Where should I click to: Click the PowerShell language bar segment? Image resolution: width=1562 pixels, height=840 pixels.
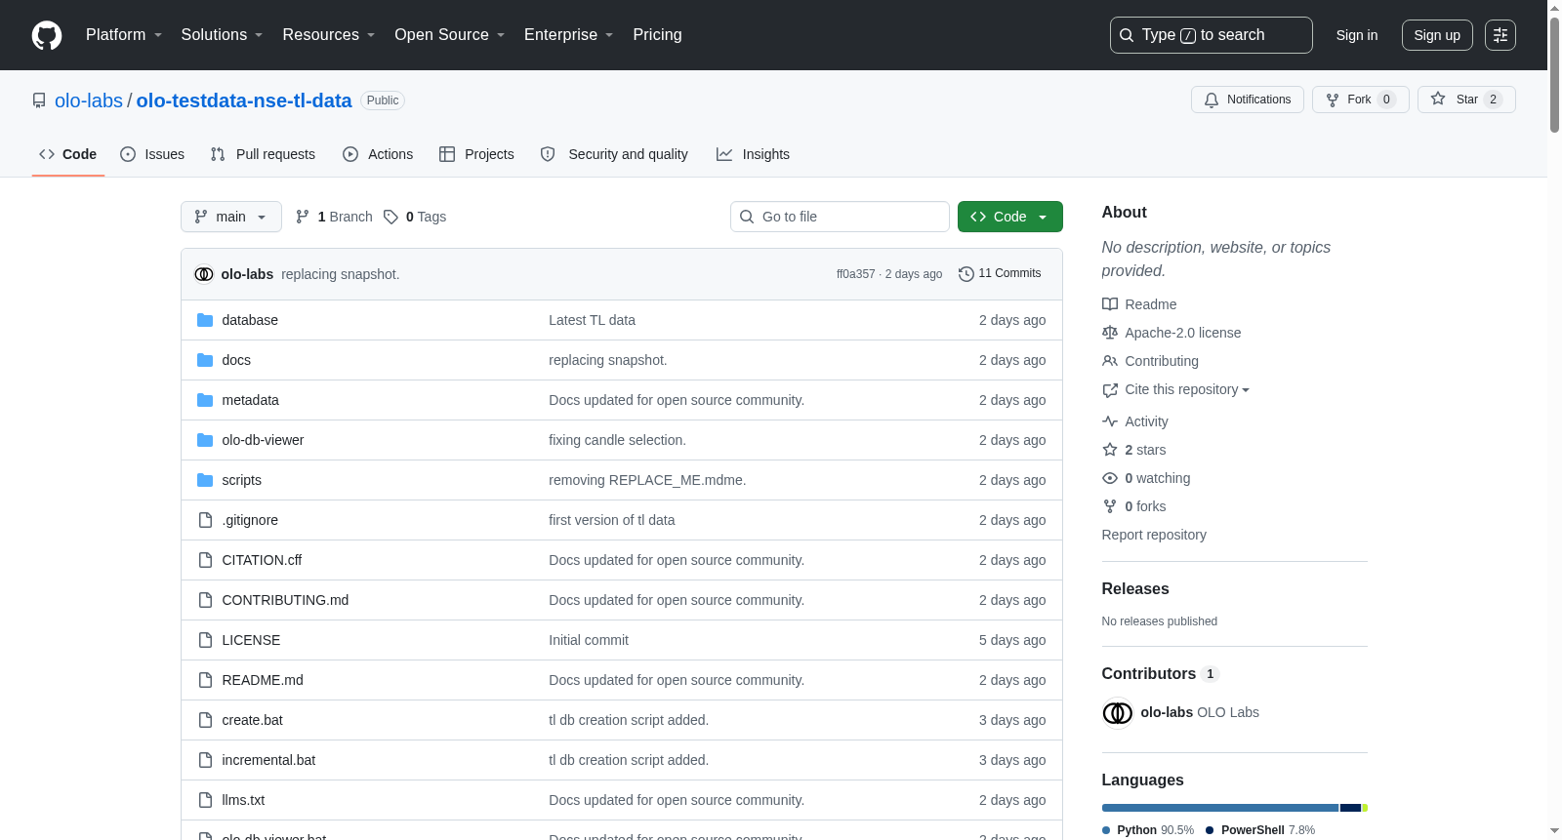[1351, 808]
